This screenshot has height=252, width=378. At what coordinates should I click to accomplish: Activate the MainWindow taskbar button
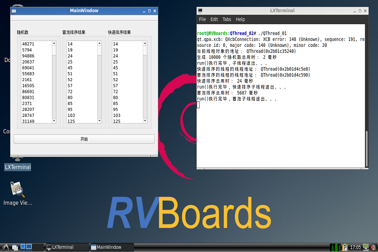coord(109,247)
